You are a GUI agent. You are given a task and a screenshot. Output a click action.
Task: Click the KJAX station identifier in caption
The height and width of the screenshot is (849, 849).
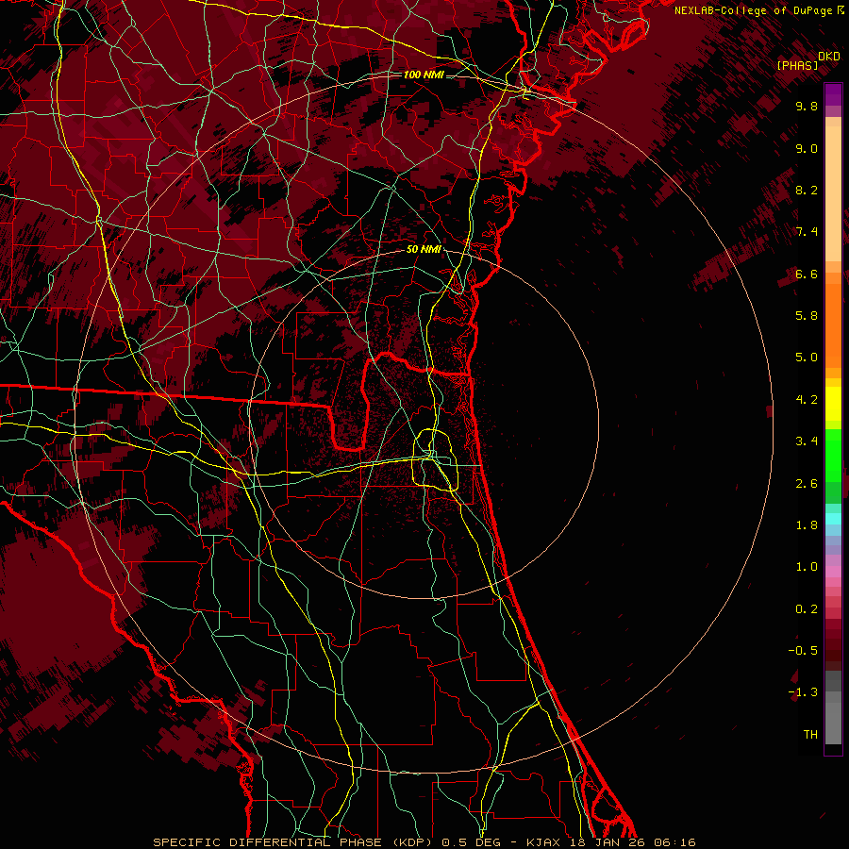(x=545, y=842)
